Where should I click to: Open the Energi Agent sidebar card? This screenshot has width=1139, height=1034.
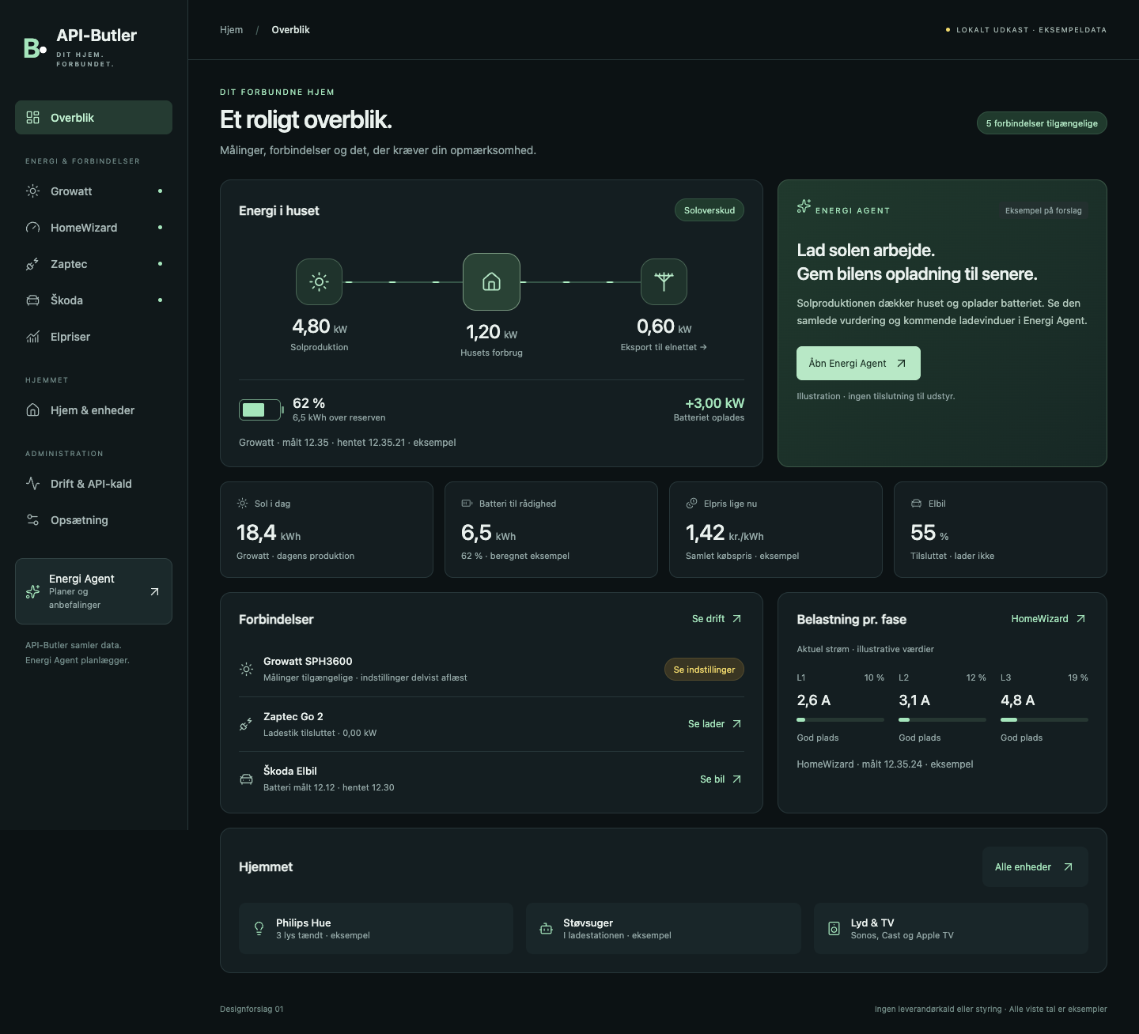click(x=93, y=591)
